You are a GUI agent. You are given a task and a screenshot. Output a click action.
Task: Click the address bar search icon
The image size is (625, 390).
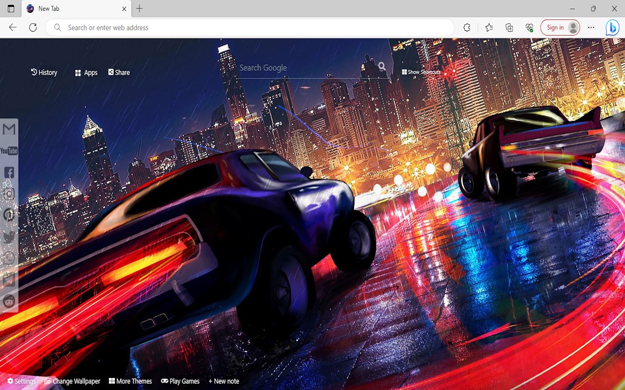point(58,28)
